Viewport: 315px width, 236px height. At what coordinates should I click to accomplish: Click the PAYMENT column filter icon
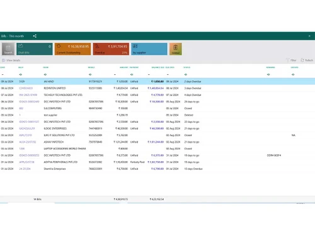(x=132, y=74)
